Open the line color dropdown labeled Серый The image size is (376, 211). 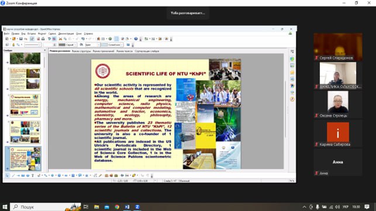click(68, 45)
